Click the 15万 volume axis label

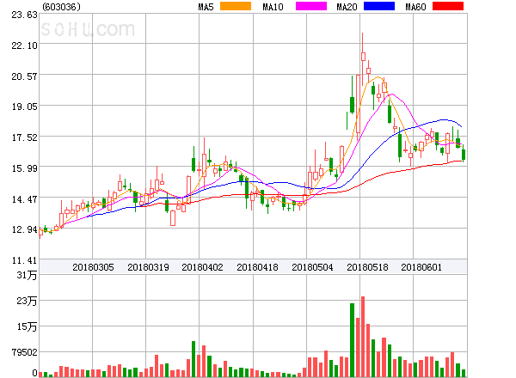click(27, 326)
